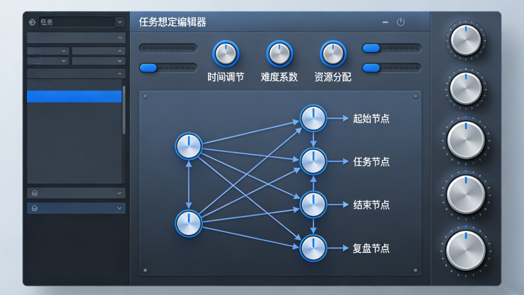This screenshot has width=524, height=295.
Task: Click the 资源分配 knob
Action: (333, 53)
